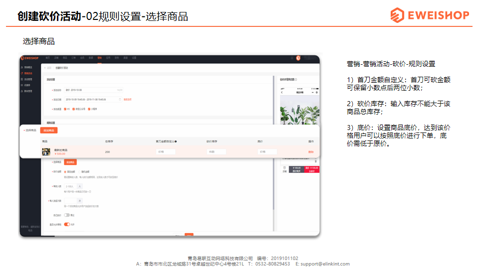Click the EWEISHOP logo in the admin header
The width and height of the screenshot is (479, 269).
29,58
